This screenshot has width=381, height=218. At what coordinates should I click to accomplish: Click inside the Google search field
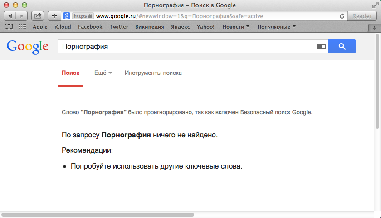click(186, 47)
